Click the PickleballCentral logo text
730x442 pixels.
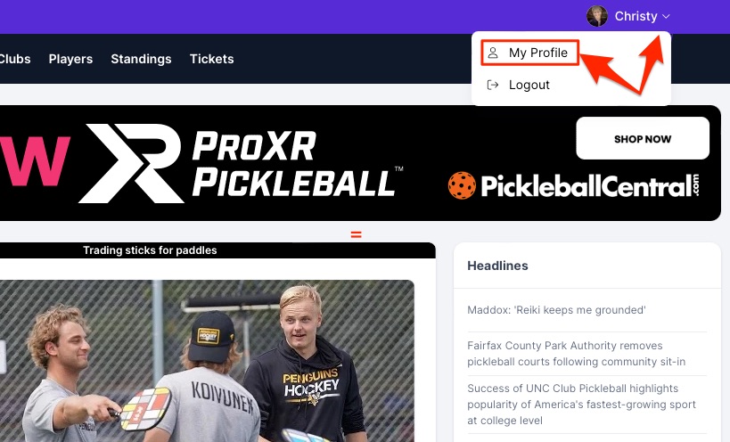click(590, 186)
